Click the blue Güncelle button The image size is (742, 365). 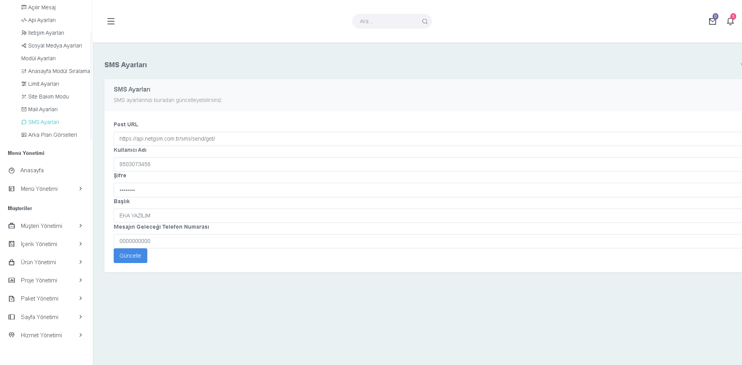(130, 256)
